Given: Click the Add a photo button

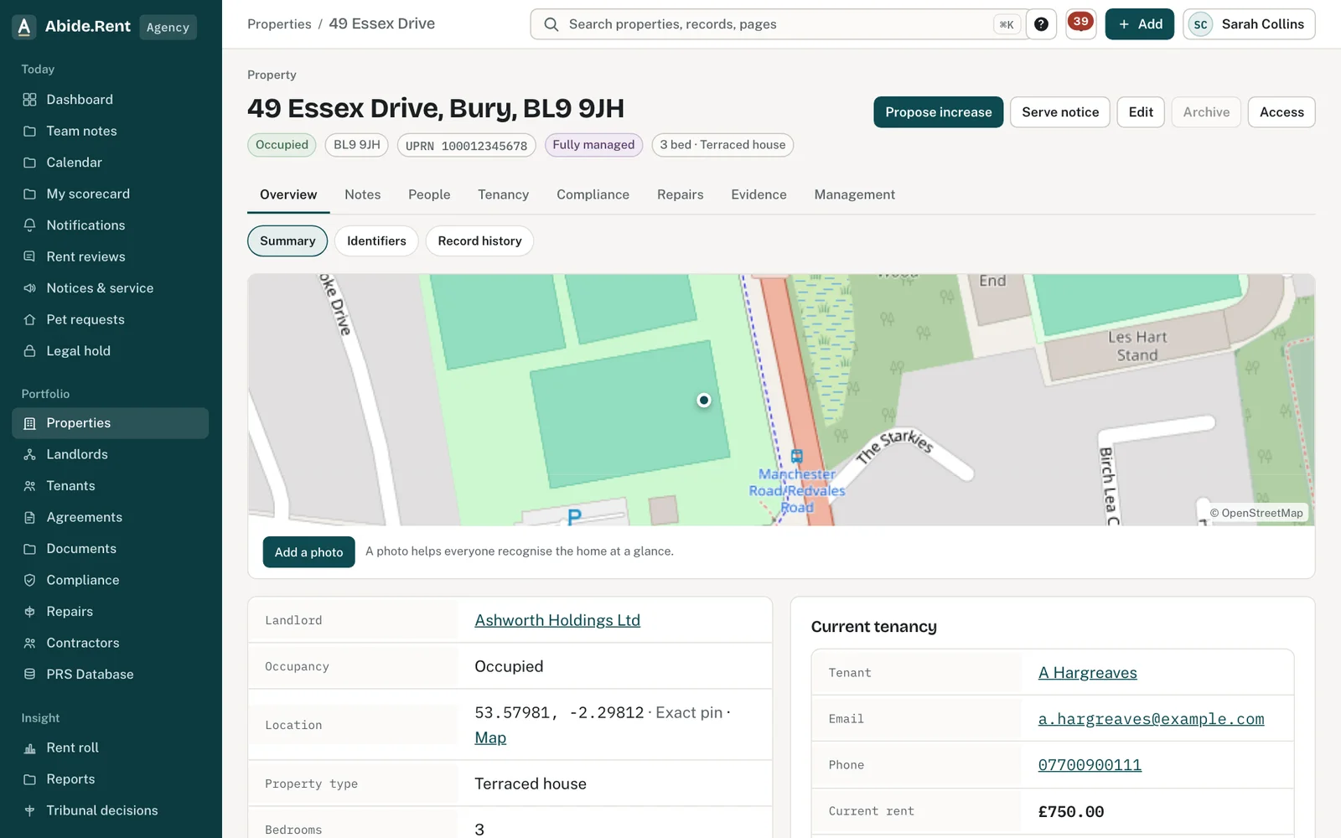Looking at the screenshot, I should tap(308, 552).
